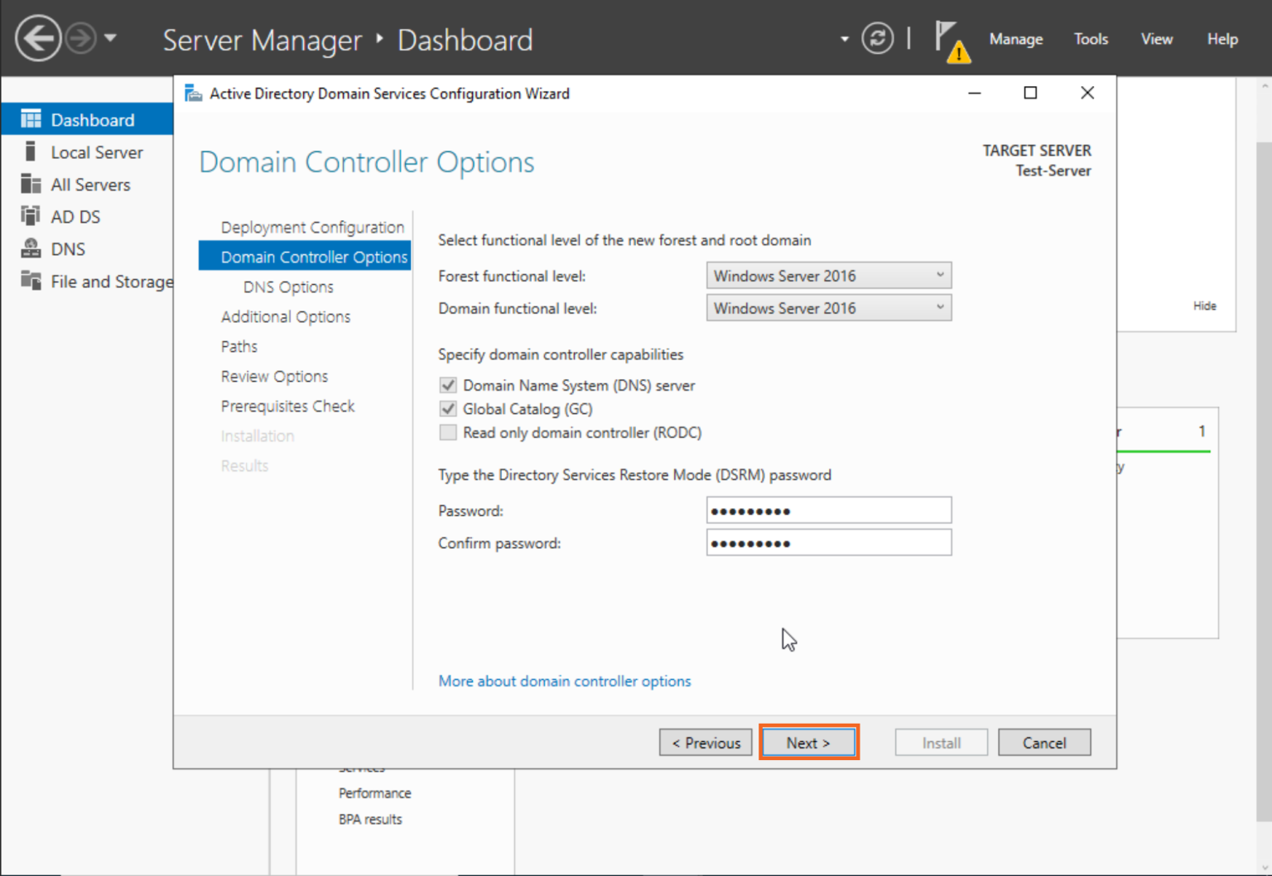Open the Local Server page

coord(97,152)
